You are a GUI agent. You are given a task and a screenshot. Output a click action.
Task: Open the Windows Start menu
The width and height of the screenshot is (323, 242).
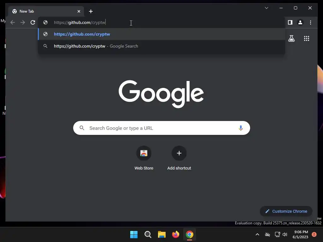(x=134, y=234)
